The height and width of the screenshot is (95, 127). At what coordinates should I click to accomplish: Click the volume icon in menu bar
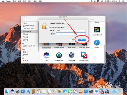click(94, 1)
